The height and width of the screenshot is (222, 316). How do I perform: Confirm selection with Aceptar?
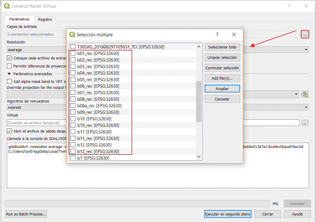pyautogui.click(x=222, y=89)
